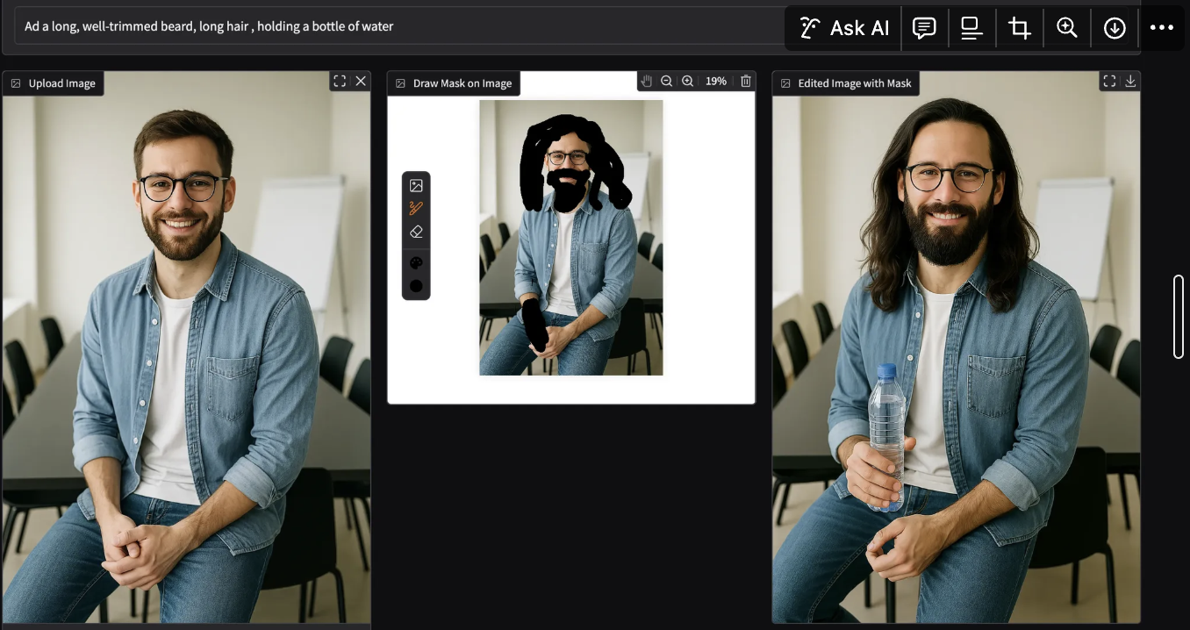Click the magnifier with sparkle zoom icon
The width and height of the screenshot is (1190, 630).
pos(1066,28)
